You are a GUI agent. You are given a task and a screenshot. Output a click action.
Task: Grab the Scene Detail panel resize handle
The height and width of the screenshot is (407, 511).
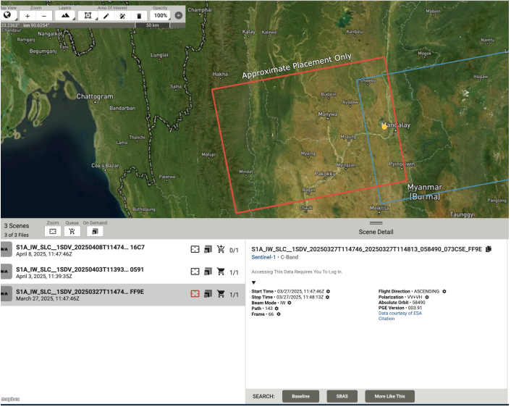click(x=376, y=223)
